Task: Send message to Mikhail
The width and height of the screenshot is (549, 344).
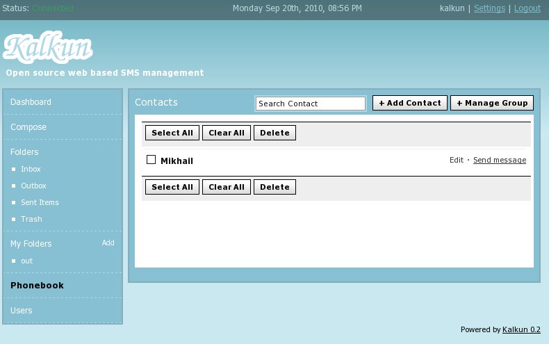Action: click(x=500, y=160)
